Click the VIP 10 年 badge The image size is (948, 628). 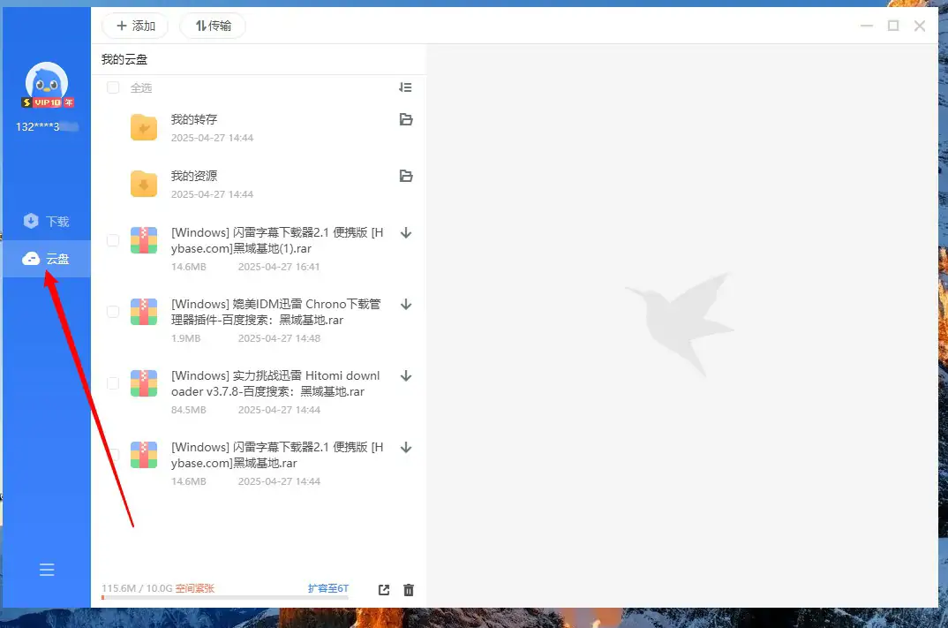48,102
